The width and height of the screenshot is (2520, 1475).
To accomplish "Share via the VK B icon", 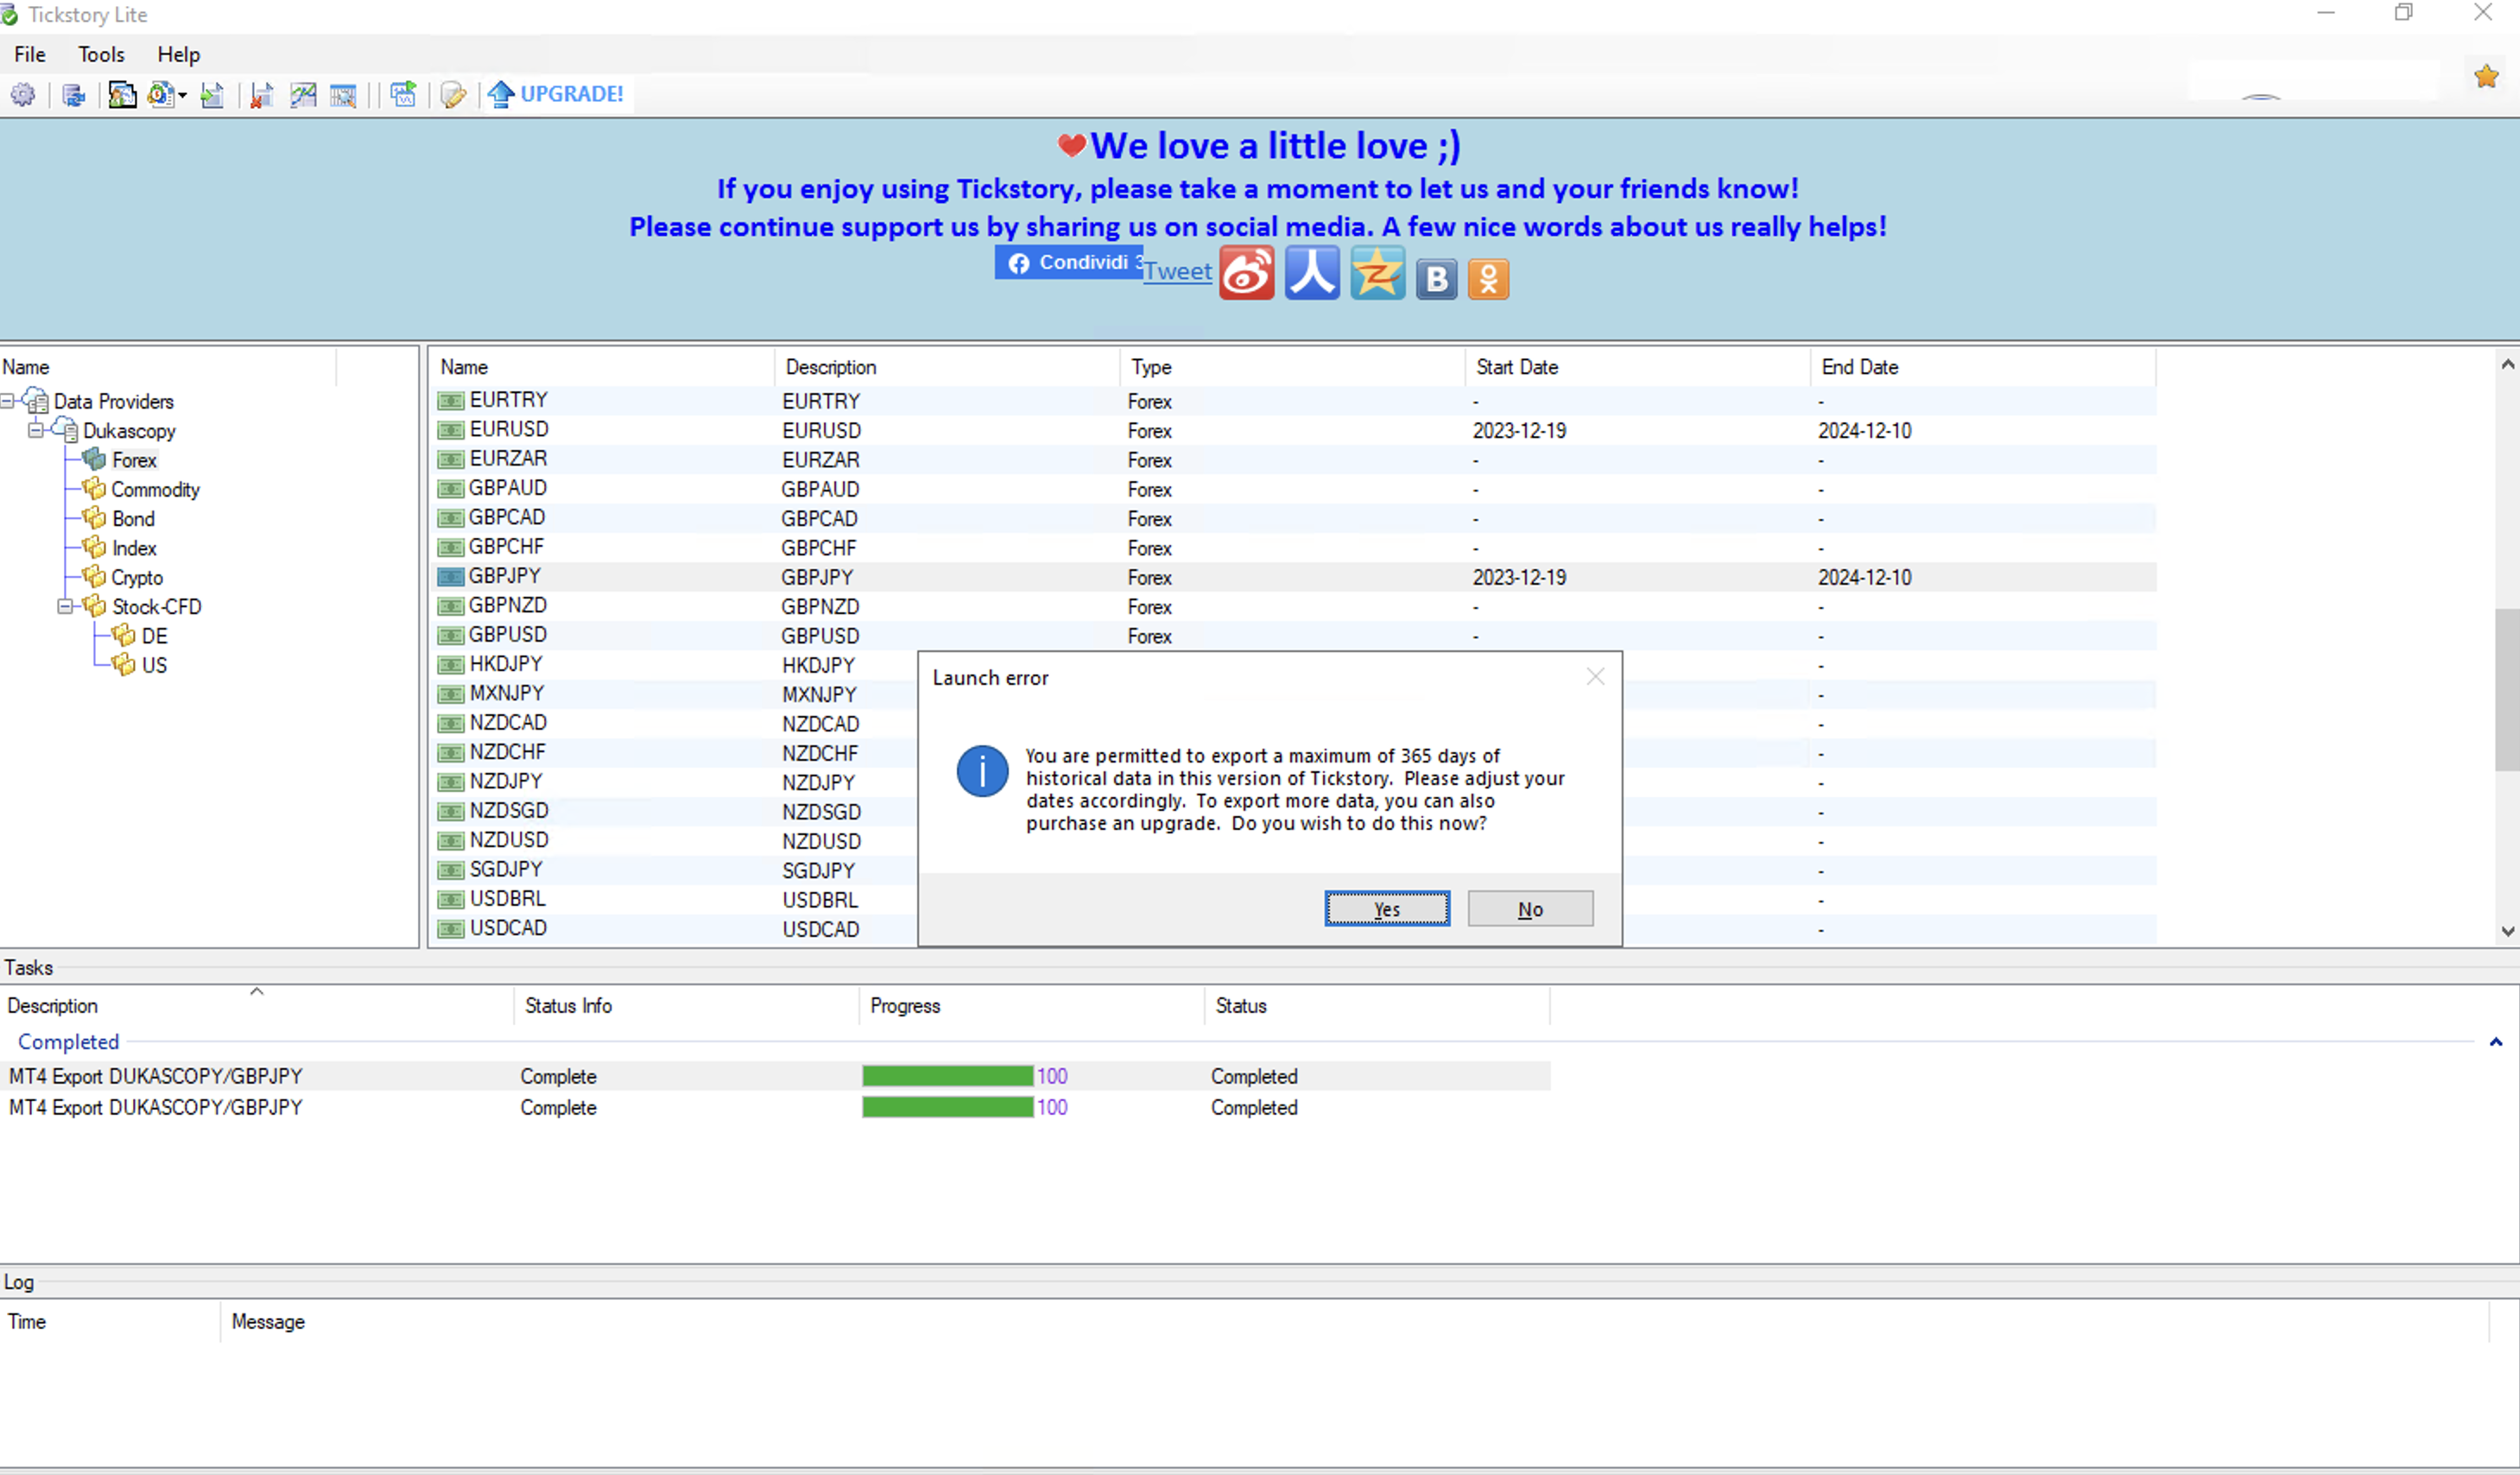I will 1436,279.
